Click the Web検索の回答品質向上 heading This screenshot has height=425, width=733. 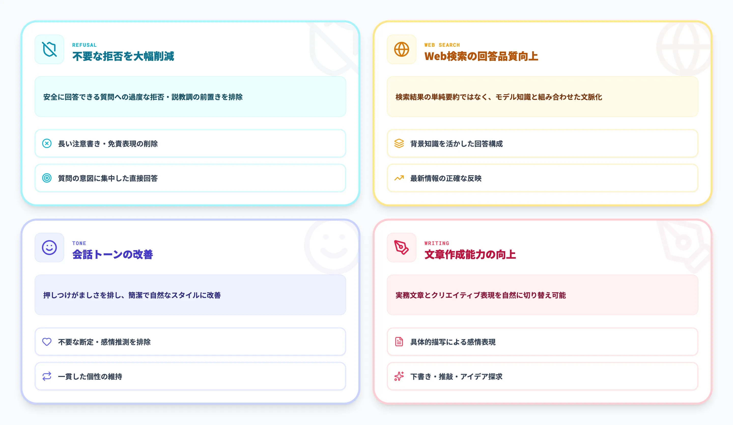[481, 57]
